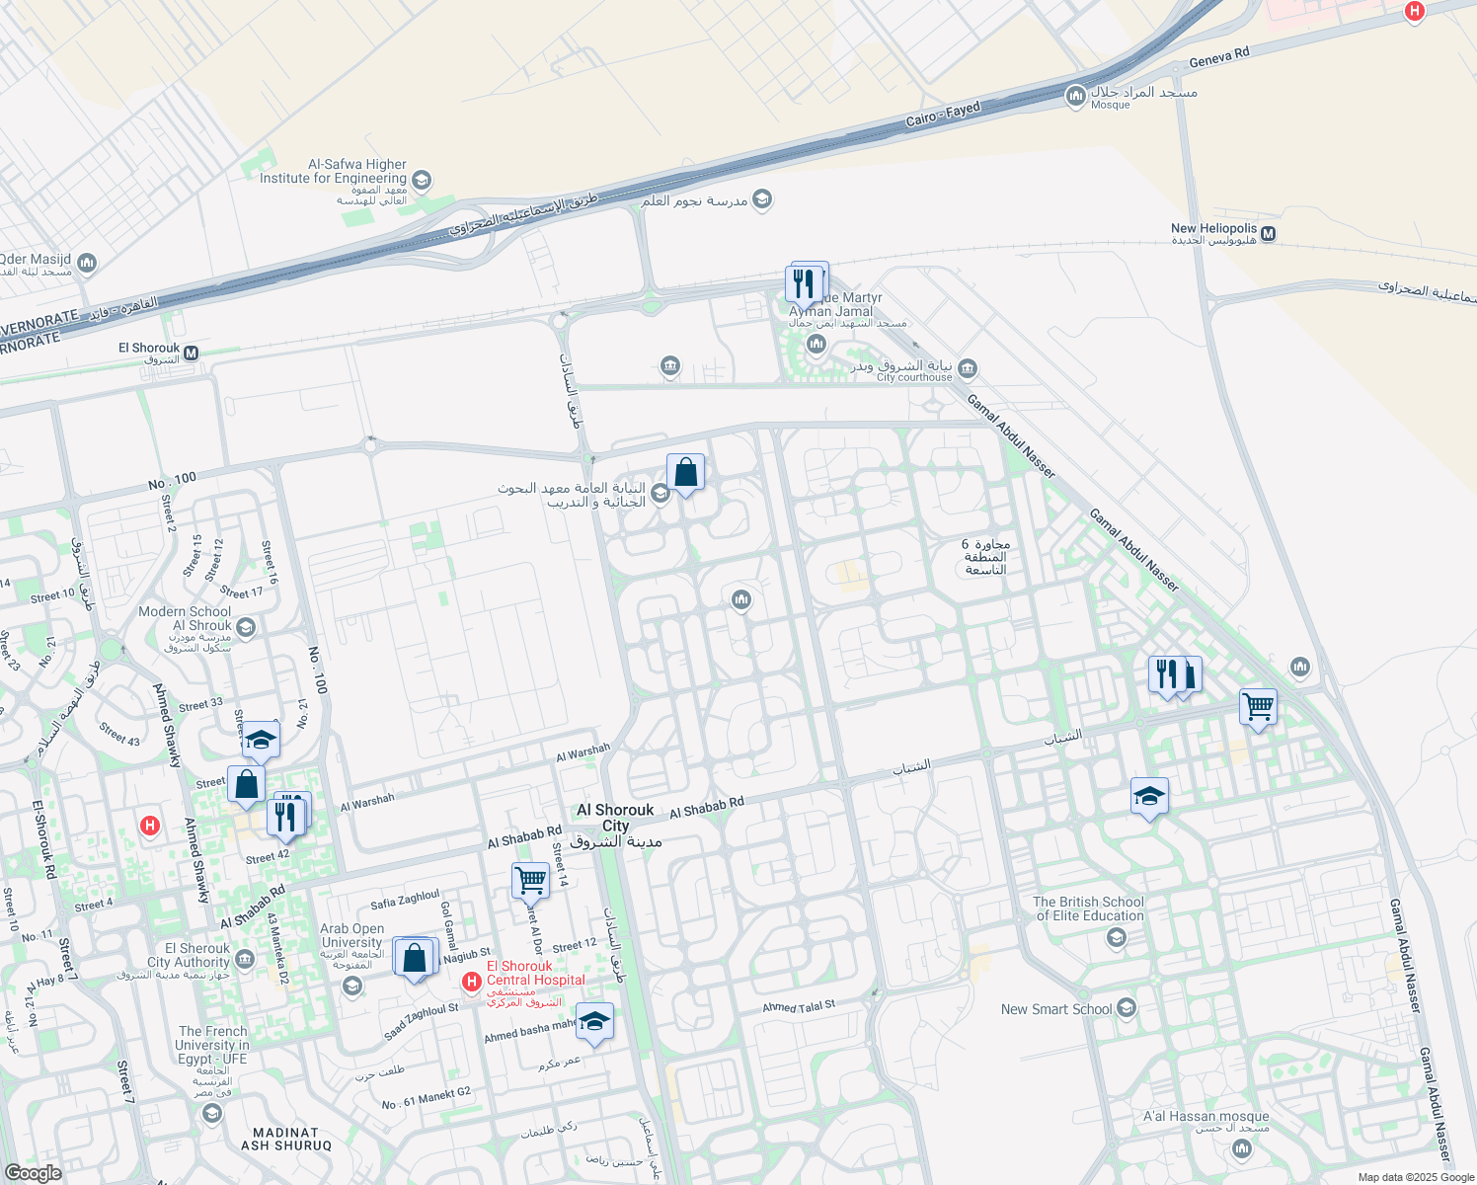Click the City courthouse label
This screenshot has height=1185, width=1477.
click(x=914, y=377)
